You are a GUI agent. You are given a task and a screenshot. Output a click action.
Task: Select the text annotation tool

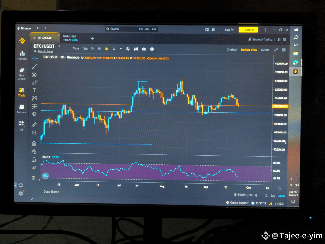coord(35,90)
